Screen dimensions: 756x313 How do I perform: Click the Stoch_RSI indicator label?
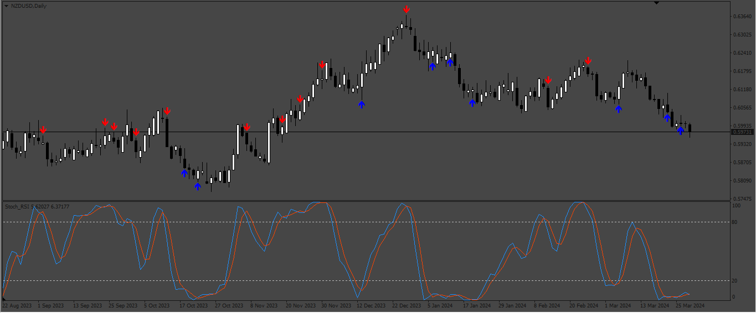point(37,206)
